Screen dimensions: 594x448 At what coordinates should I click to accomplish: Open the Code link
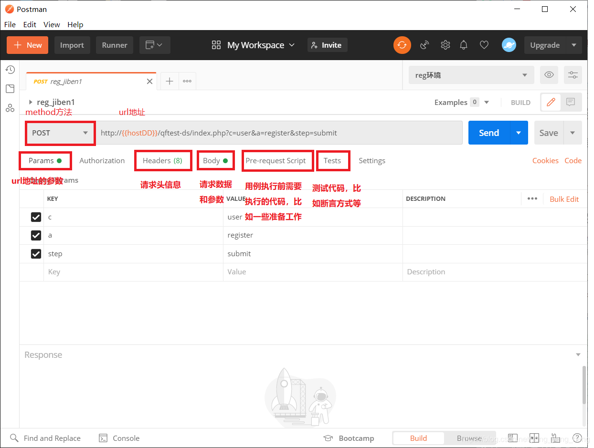pos(573,160)
